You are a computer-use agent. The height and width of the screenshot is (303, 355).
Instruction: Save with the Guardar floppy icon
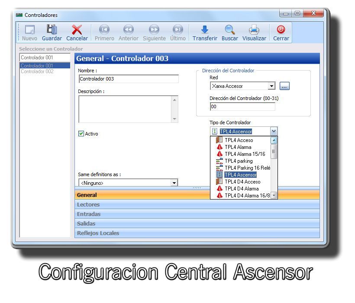[x=52, y=29]
